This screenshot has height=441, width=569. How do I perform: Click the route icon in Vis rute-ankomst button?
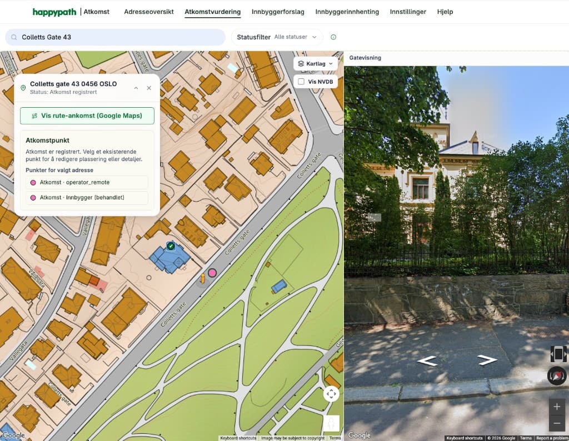coord(34,116)
